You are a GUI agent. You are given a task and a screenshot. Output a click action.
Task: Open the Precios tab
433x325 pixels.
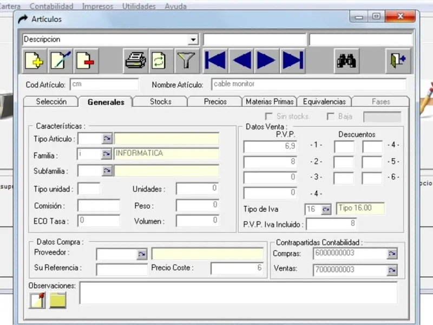point(215,101)
